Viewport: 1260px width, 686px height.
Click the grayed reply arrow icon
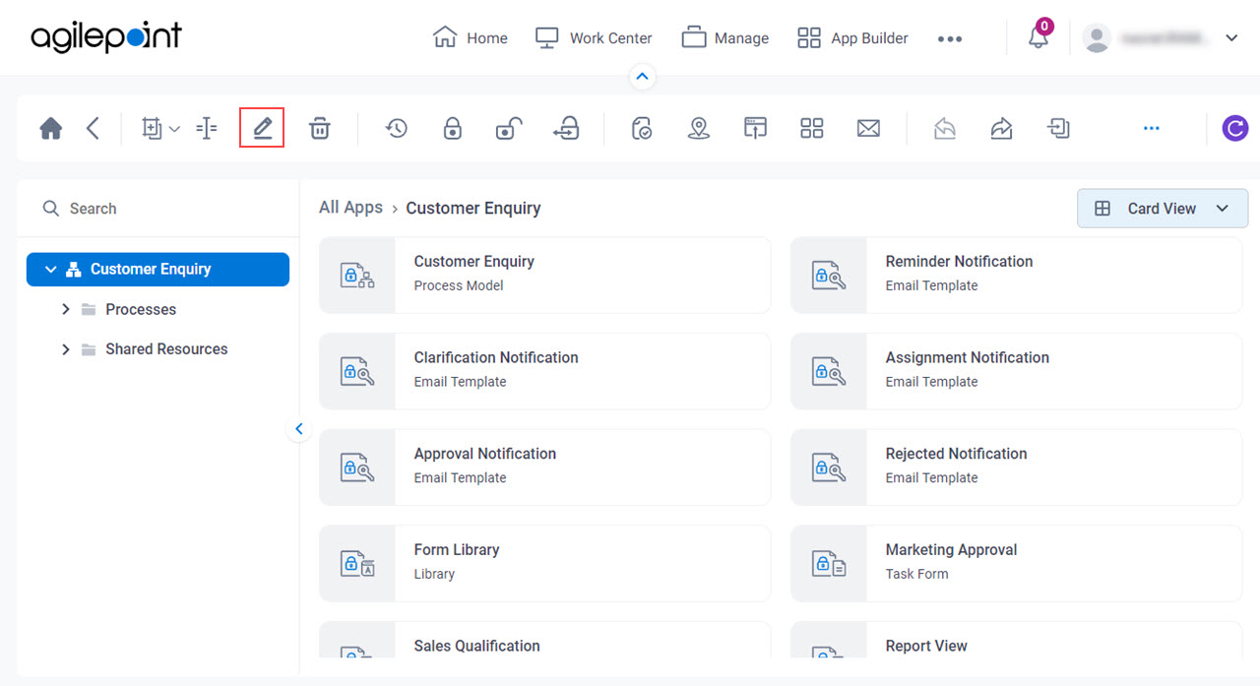tap(944, 128)
